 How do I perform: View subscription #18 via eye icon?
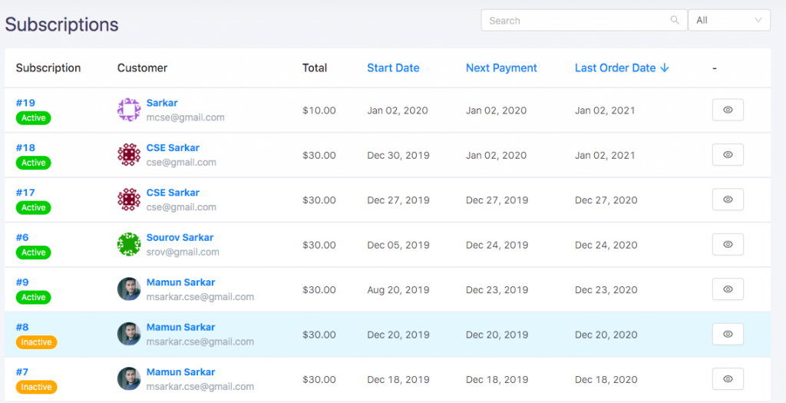(x=728, y=155)
